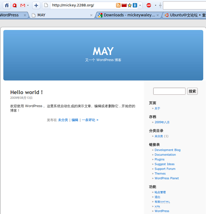Viewport: 206px width, 214px height.
Task: Open Themes link
Action: (x=160, y=173)
